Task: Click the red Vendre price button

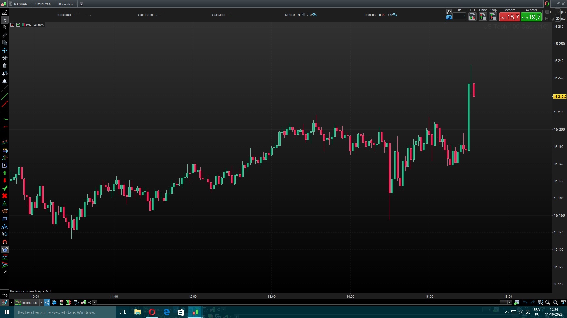Action: (509, 17)
